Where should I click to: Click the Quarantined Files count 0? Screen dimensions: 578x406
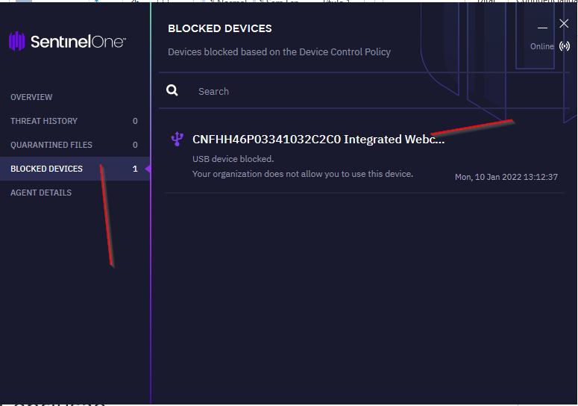click(135, 145)
